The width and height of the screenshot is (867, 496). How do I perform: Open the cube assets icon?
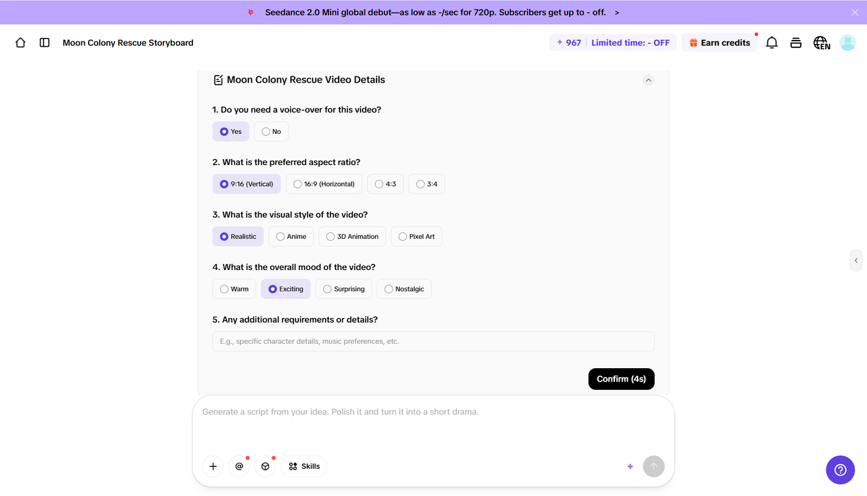(x=266, y=466)
